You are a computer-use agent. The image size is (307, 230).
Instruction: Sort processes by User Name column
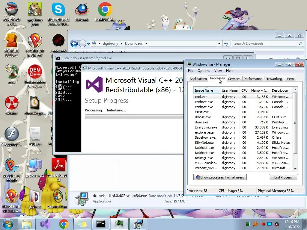230,90
